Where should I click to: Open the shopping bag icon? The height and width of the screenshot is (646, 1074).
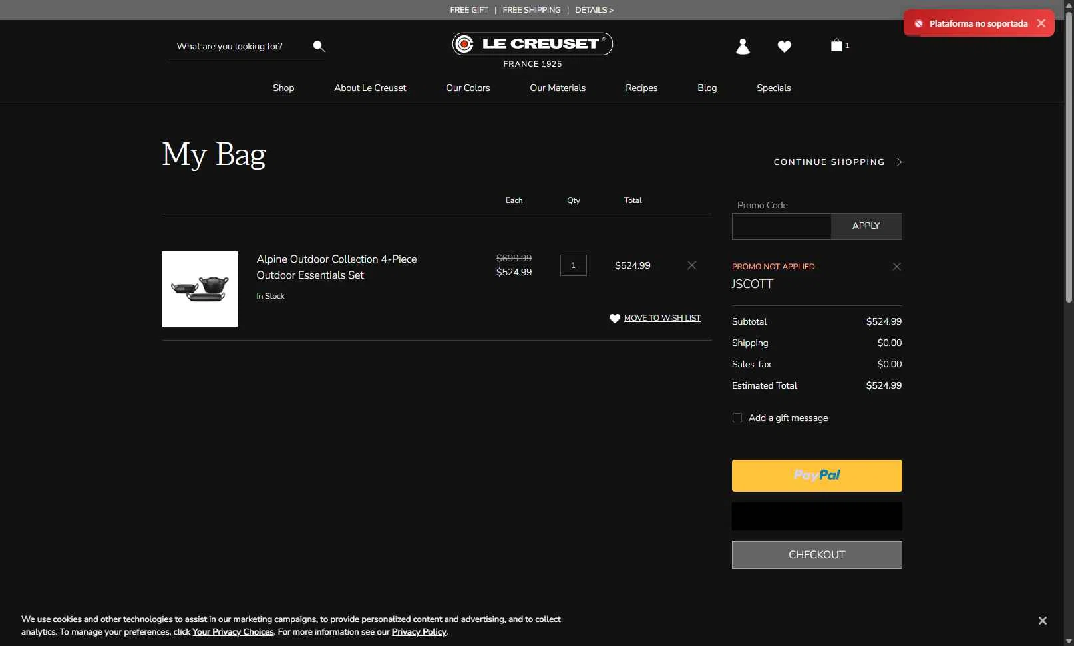point(836,45)
